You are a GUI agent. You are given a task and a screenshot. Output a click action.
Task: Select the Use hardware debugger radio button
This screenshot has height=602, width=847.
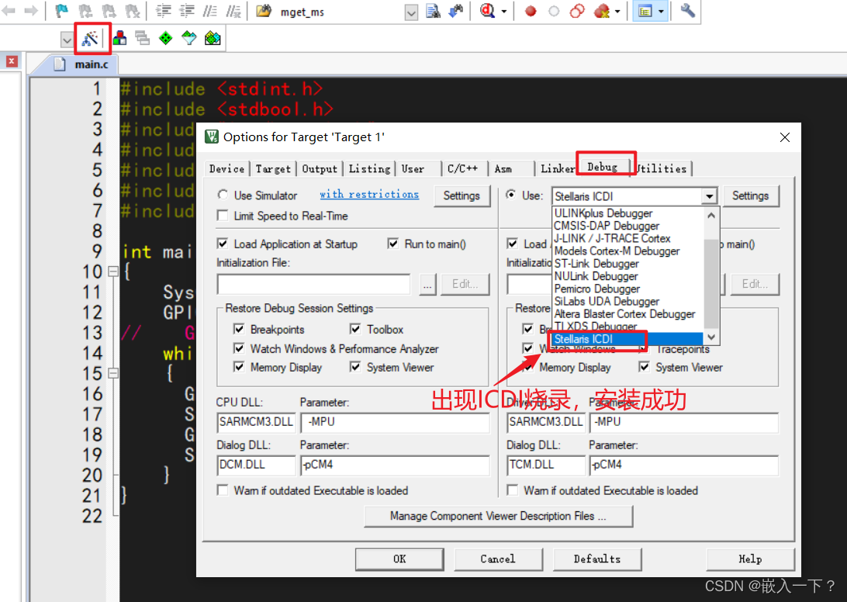tap(511, 195)
